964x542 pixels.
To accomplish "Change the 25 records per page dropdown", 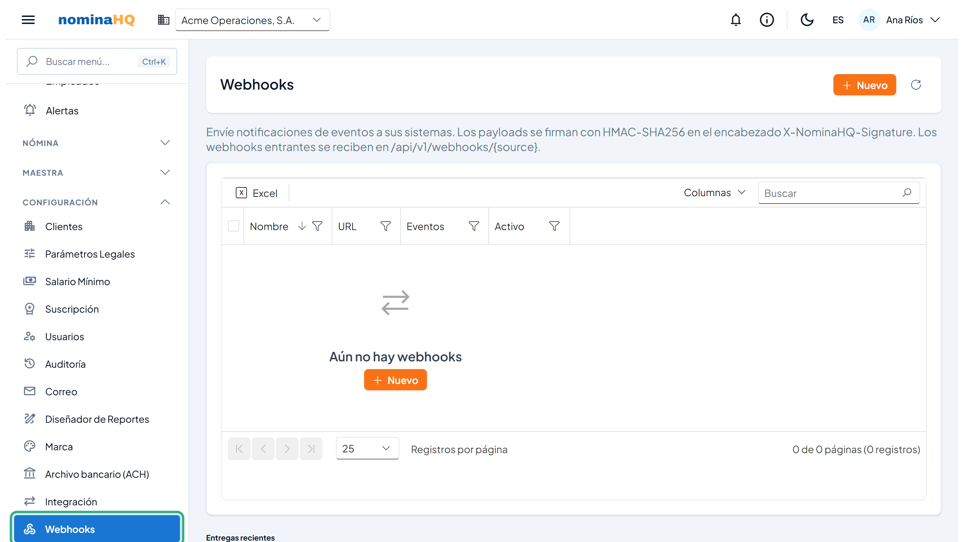I will point(367,448).
